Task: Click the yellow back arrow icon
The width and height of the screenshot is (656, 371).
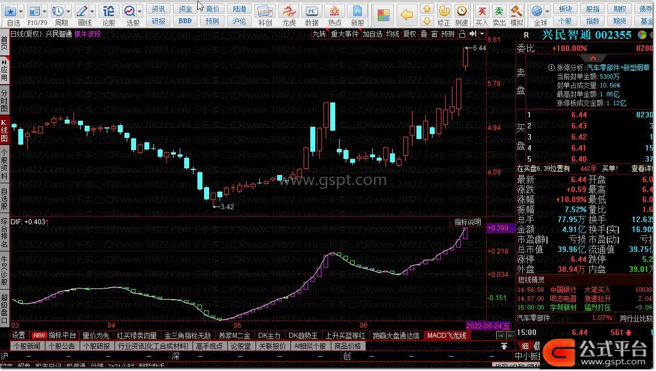Action: click(x=407, y=15)
